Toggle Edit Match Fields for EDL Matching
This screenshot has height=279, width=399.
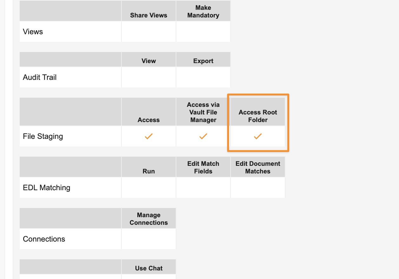click(203, 188)
